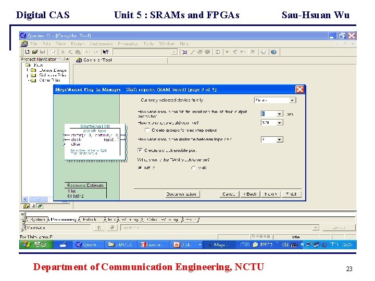Expand the Other Files folder

click(x=29, y=81)
